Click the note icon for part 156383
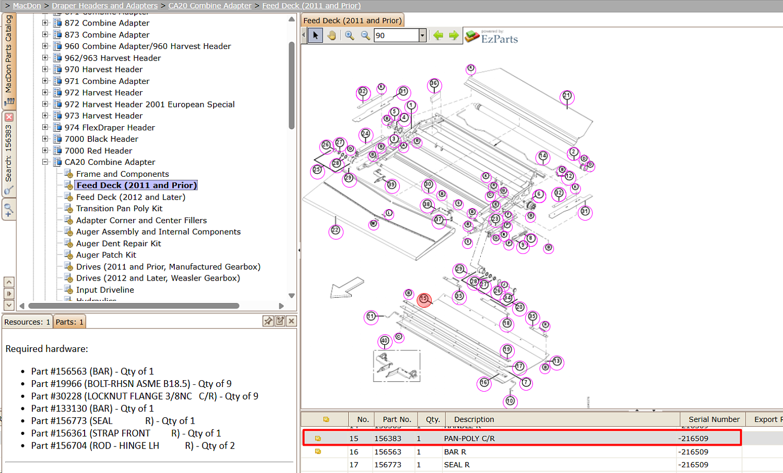 (317, 439)
